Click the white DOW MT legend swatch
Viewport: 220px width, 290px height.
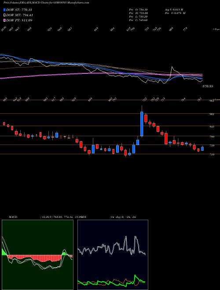coord(5,15)
